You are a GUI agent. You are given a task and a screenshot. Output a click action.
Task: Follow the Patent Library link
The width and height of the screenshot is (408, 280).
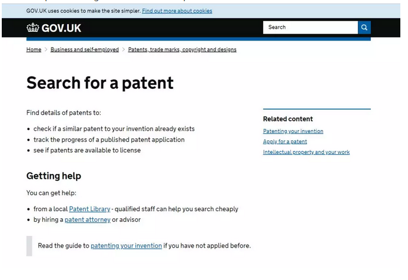point(89,209)
